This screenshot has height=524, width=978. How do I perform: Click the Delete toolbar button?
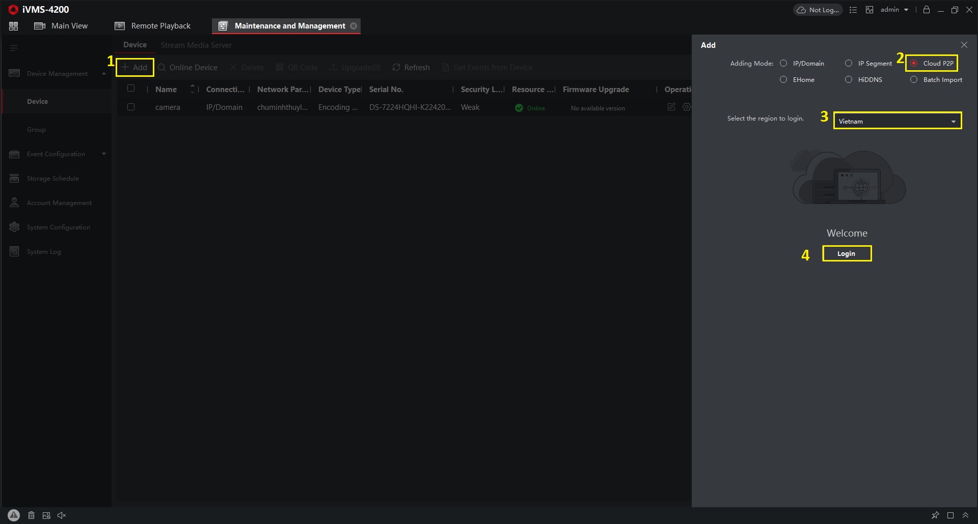pos(247,67)
